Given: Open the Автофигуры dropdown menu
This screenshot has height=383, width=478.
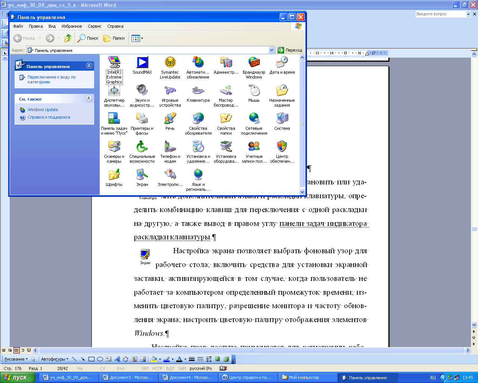Looking at the screenshot, I should 55,359.
